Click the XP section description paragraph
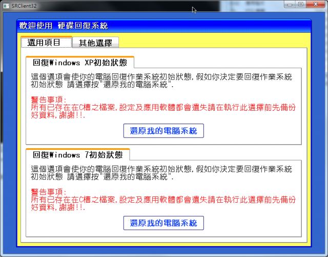This screenshot has width=328, height=257. [x=161, y=81]
